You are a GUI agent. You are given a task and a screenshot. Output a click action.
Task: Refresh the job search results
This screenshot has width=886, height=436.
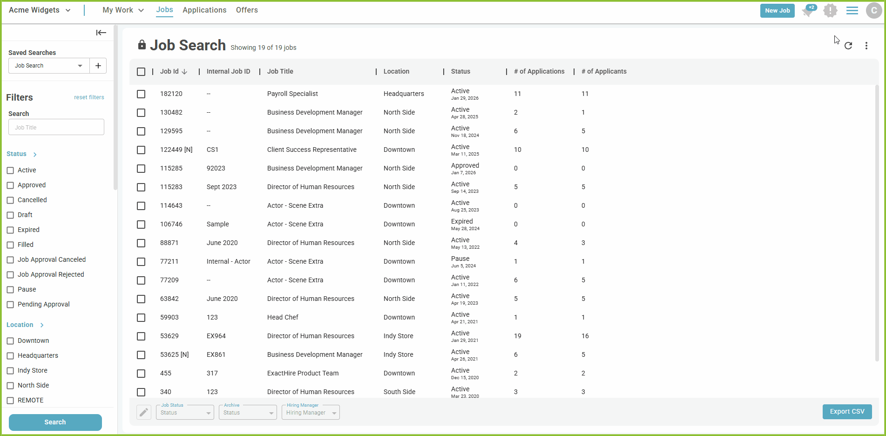[848, 46]
